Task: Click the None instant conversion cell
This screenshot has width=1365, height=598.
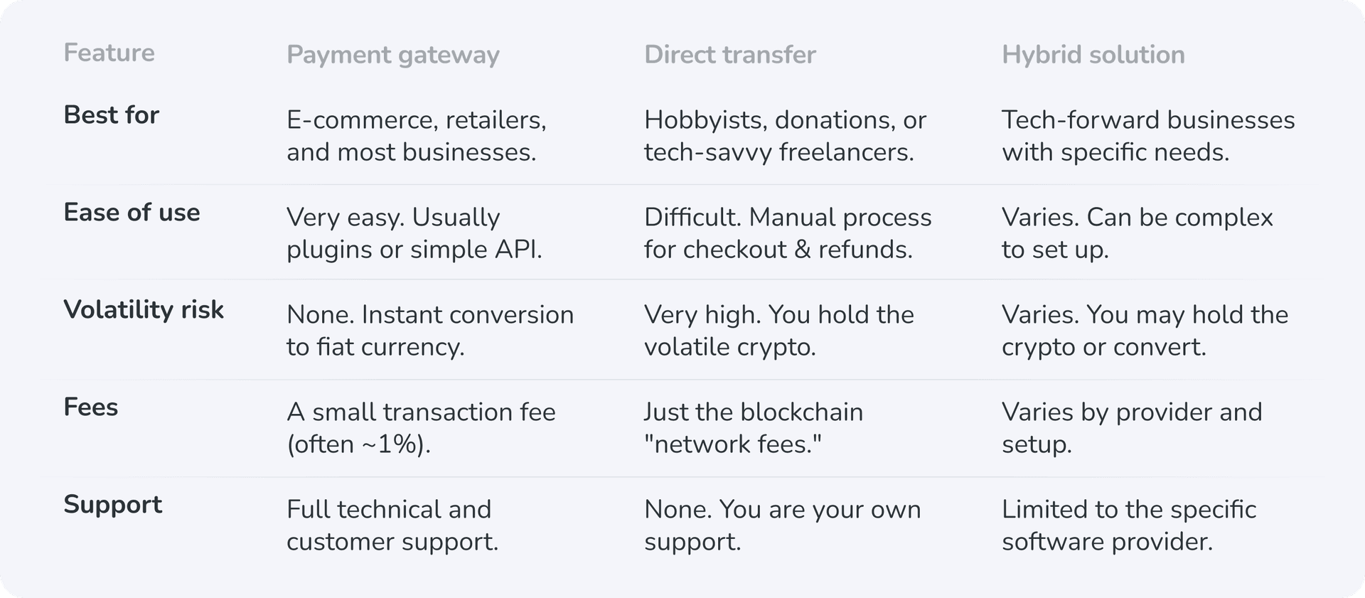Action: [x=429, y=331]
